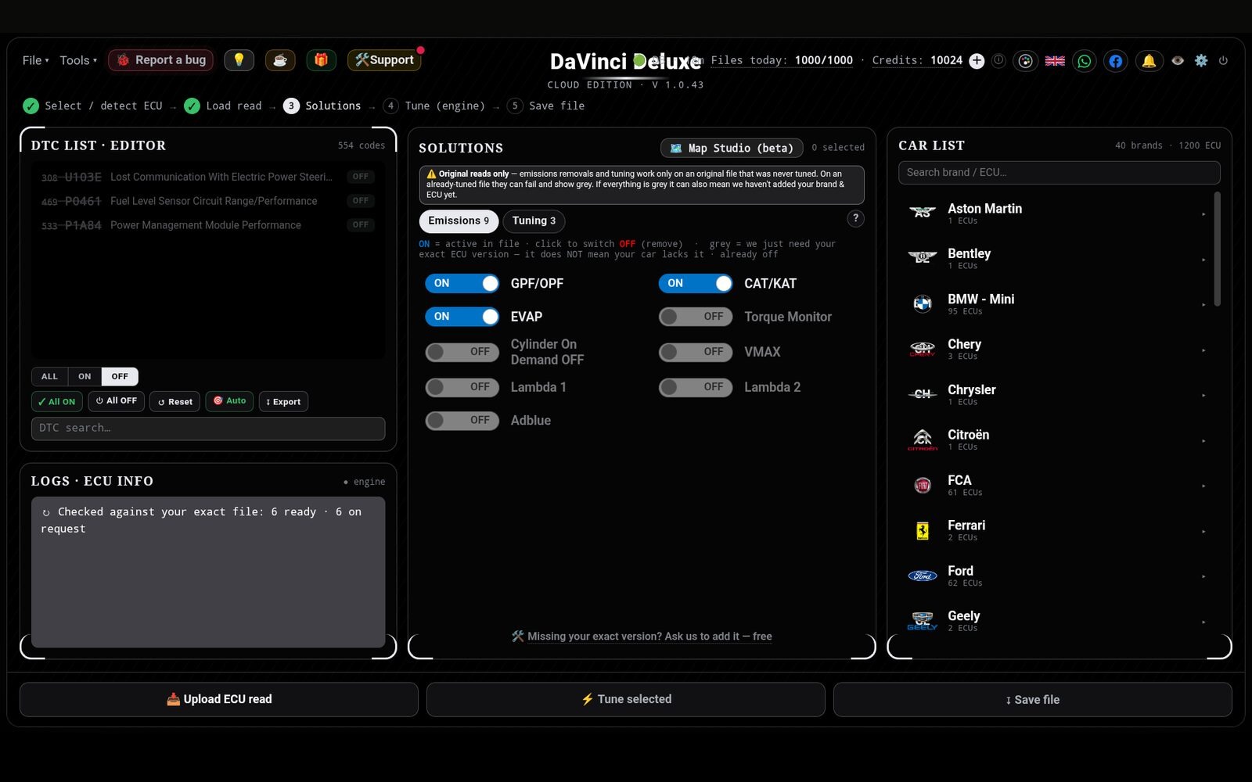
Task: Click the gift box icon
Action: click(321, 60)
